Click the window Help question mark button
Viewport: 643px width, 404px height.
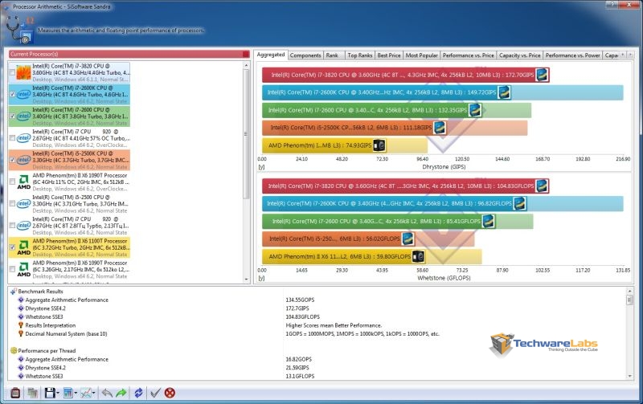click(x=612, y=4)
